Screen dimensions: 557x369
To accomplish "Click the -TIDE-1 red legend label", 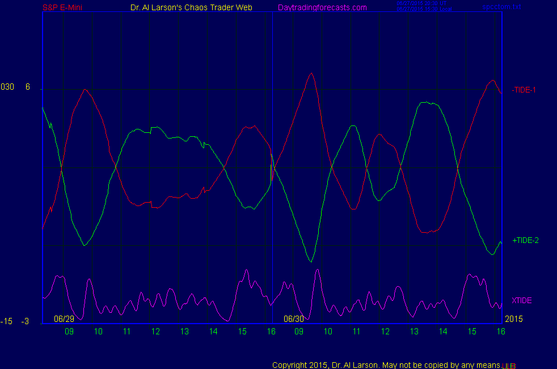I will 524,90.
